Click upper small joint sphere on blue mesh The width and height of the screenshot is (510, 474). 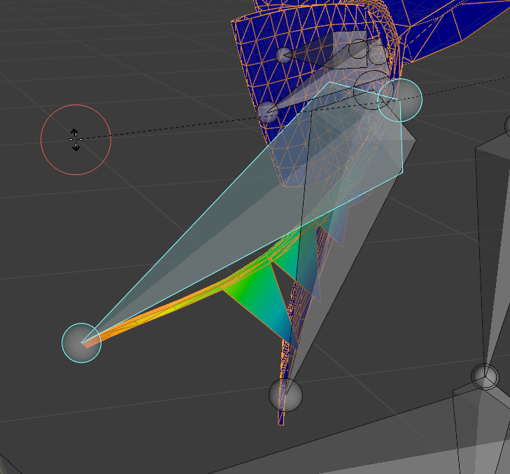[284, 55]
